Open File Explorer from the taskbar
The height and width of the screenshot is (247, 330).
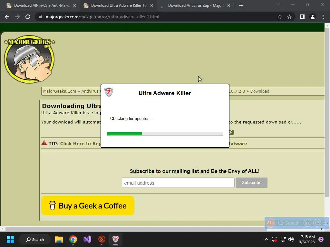pos(59,239)
